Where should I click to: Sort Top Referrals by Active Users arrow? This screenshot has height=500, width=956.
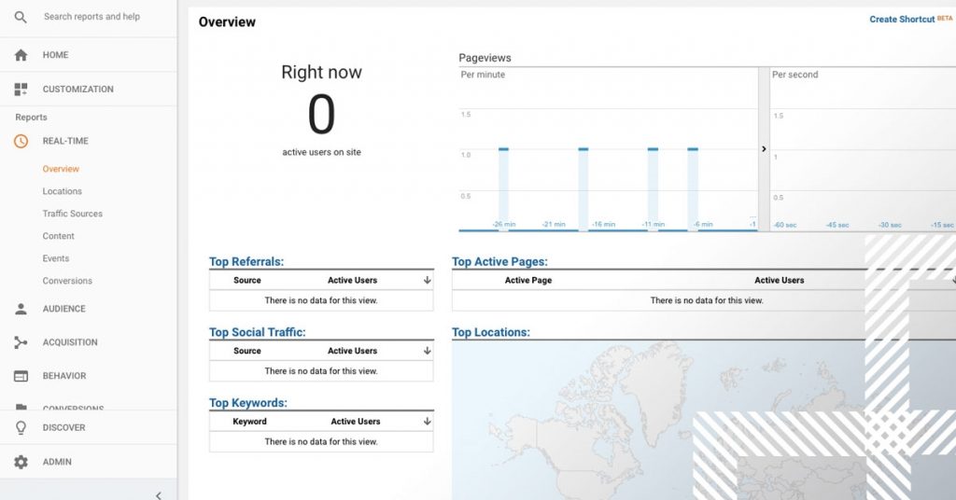[x=427, y=280]
